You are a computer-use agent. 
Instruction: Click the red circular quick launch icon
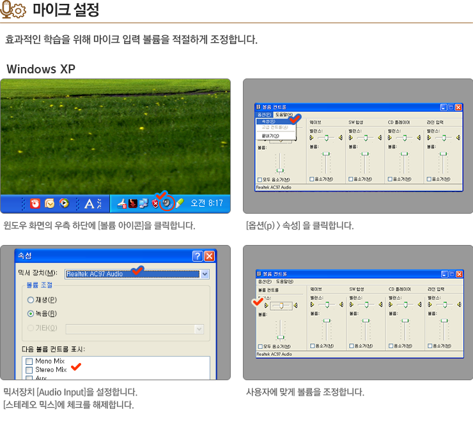(35, 204)
